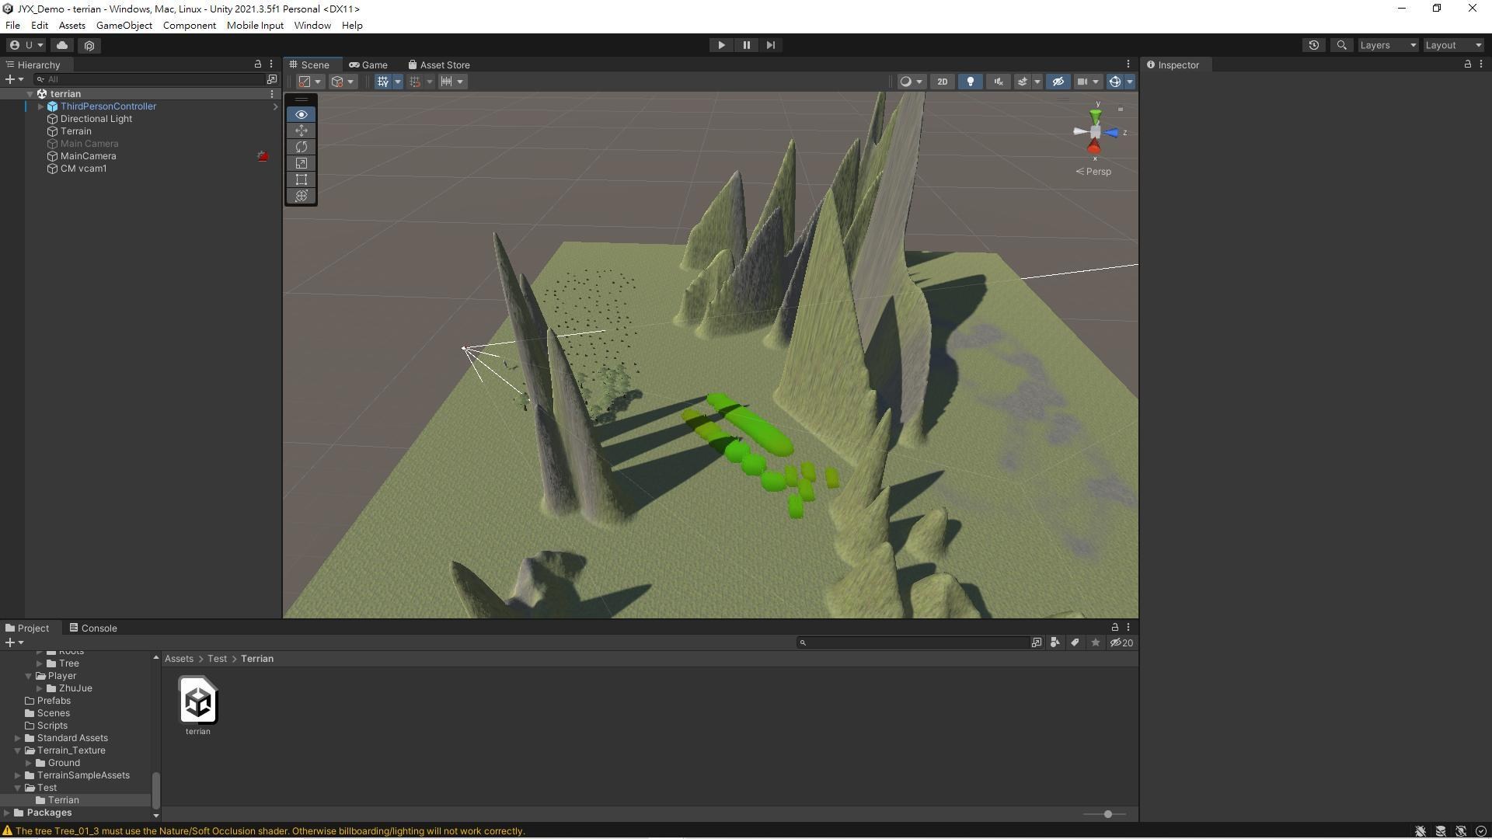
Task: Click the Unity cloud services icon
Action: click(x=62, y=45)
